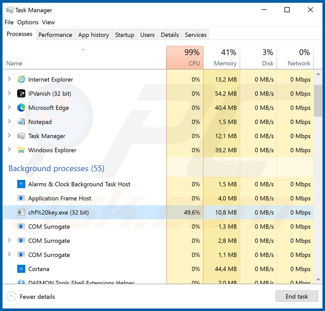Click the Windows Explorer folder icon
Image resolution: width=325 pixels, height=311 pixels.
click(21, 150)
